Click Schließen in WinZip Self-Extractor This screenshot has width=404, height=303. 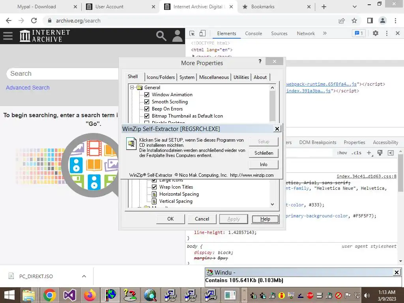pyautogui.click(x=264, y=153)
